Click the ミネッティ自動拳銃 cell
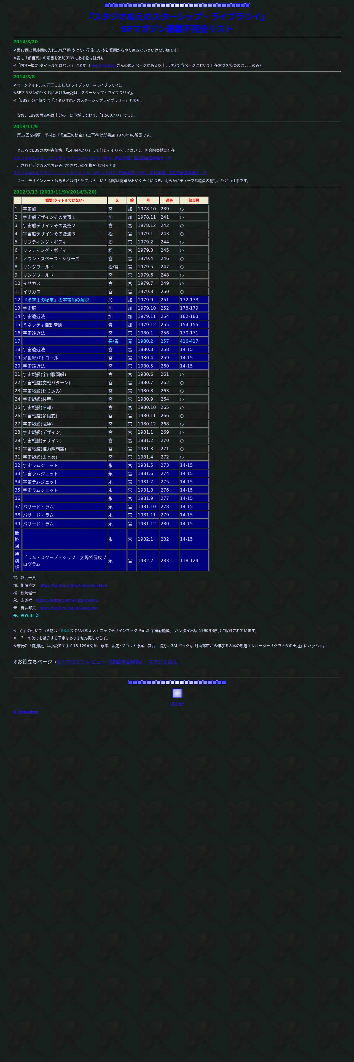Viewport: 354px width, 1062px height. [64, 324]
